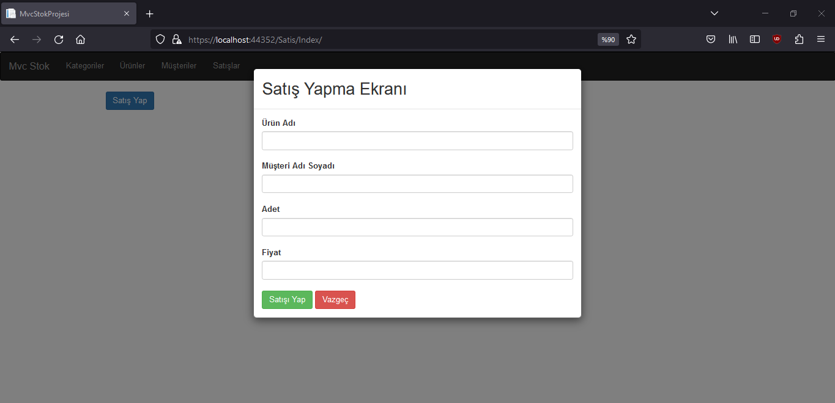Click the %90 zoom level indicator

(607, 39)
